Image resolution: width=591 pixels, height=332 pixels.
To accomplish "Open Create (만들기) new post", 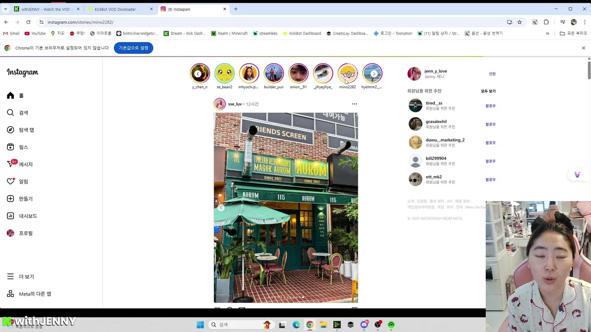I will click(x=20, y=199).
